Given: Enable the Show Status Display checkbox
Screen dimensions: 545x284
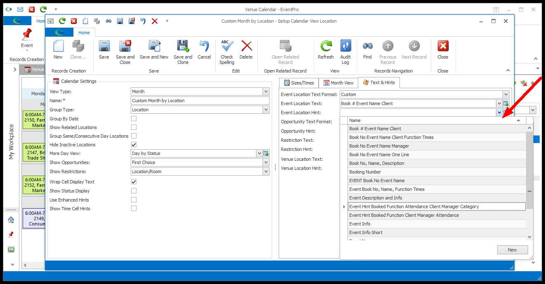Looking at the screenshot, I should coord(134,191).
